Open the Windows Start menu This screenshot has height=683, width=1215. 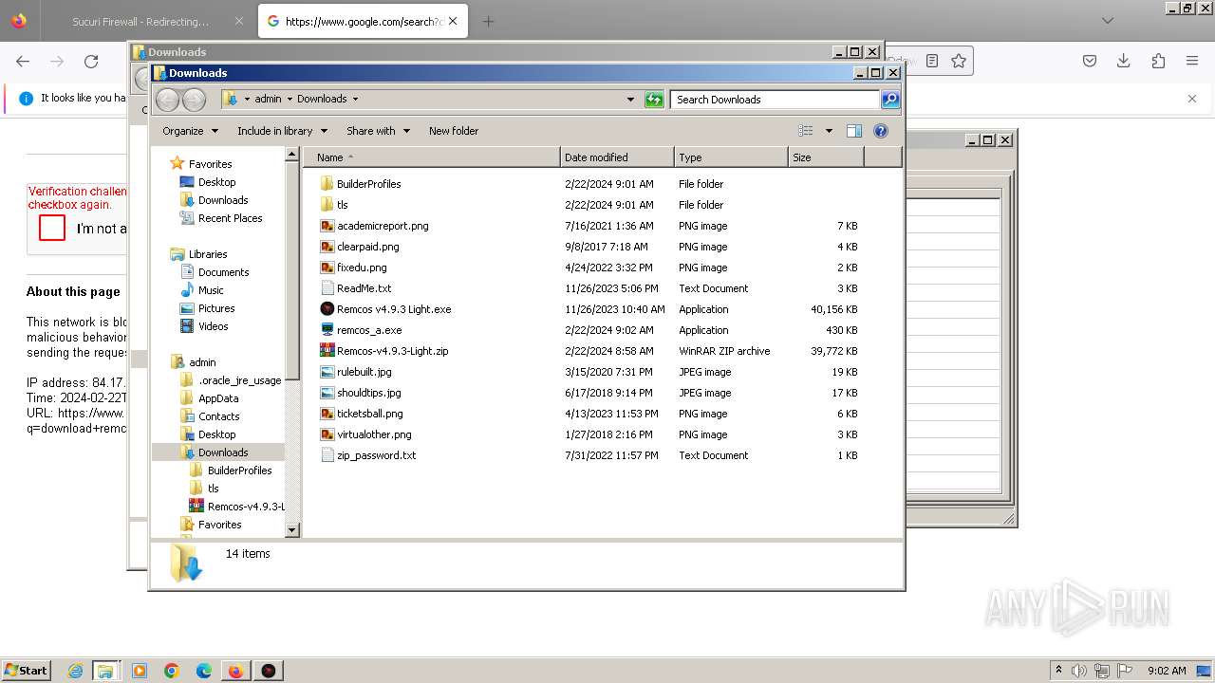coord(26,671)
